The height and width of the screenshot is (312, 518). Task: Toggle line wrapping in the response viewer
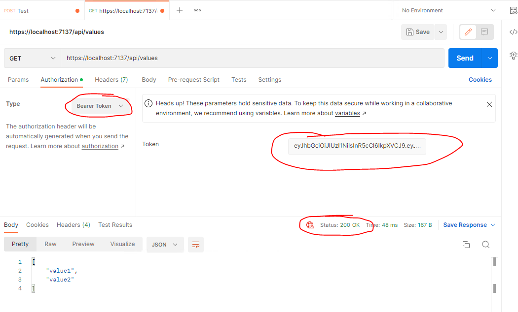pyautogui.click(x=195, y=244)
